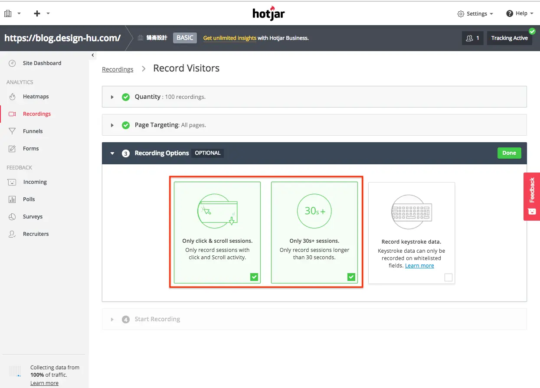Uncheck Only click & scroll sessions checkbox
The width and height of the screenshot is (540, 388).
click(254, 277)
